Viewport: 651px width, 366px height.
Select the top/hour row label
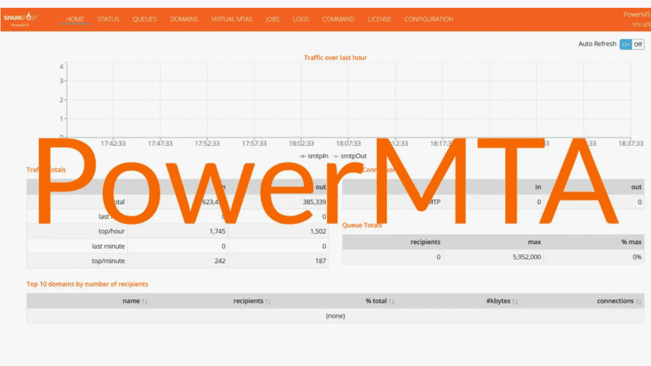tap(112, 231)
